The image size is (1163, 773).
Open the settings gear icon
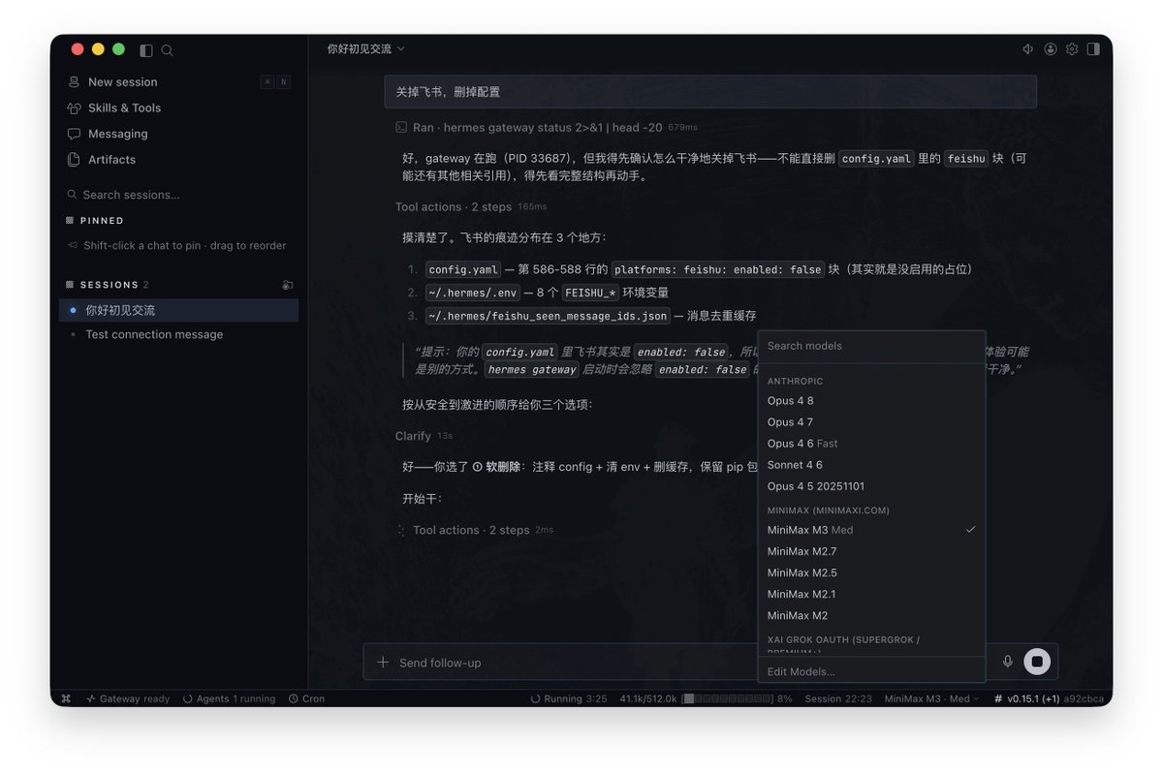pyautogui.click(x=1072, y=48)
